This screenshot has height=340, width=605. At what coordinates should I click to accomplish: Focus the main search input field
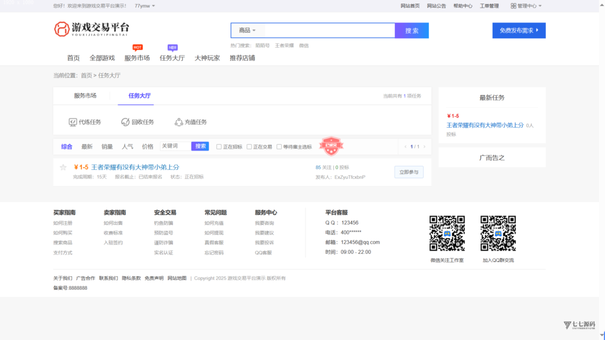coord(330,30)
